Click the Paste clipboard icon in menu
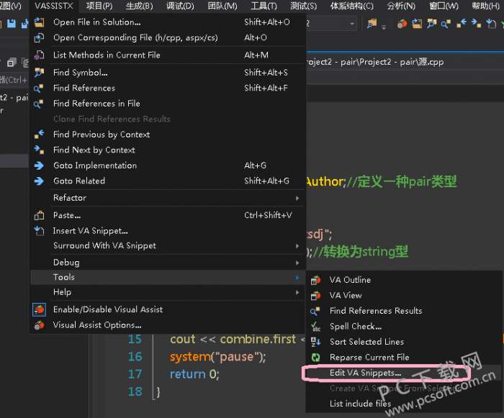The image size is (504, 418). point(39,215)
